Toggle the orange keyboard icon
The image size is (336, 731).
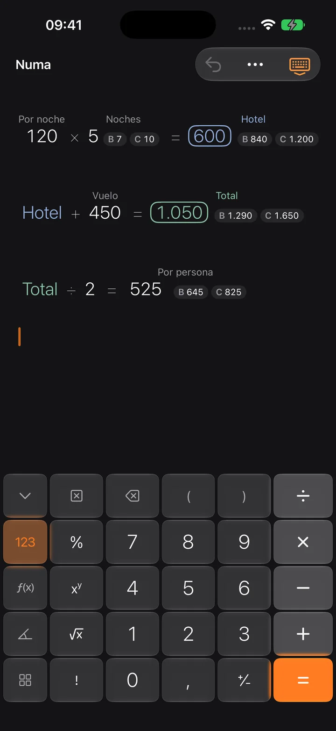(x=299, y=65)
